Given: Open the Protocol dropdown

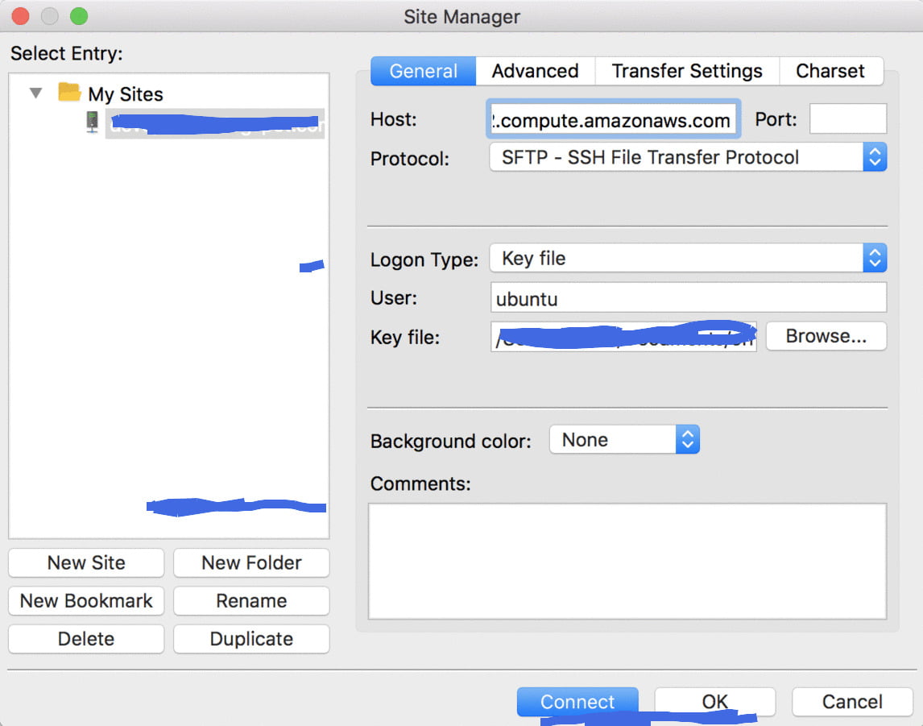Looking at the screenshot, I should coord(688,157).
